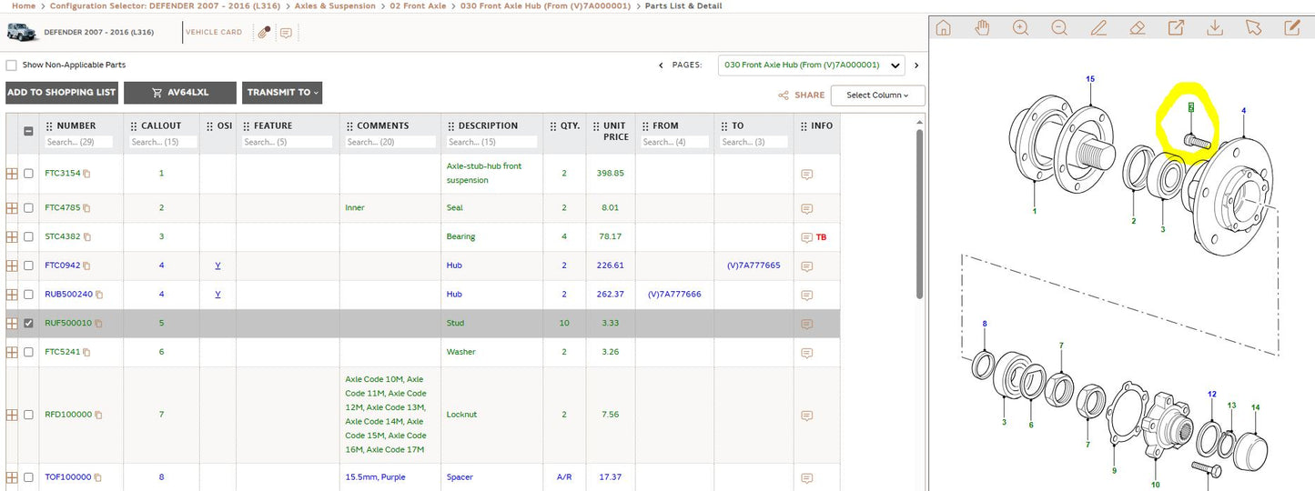Select the pencil draw tool
Image resolution: width=1315 pixels, height=491 pixels.
(1098, 27)
